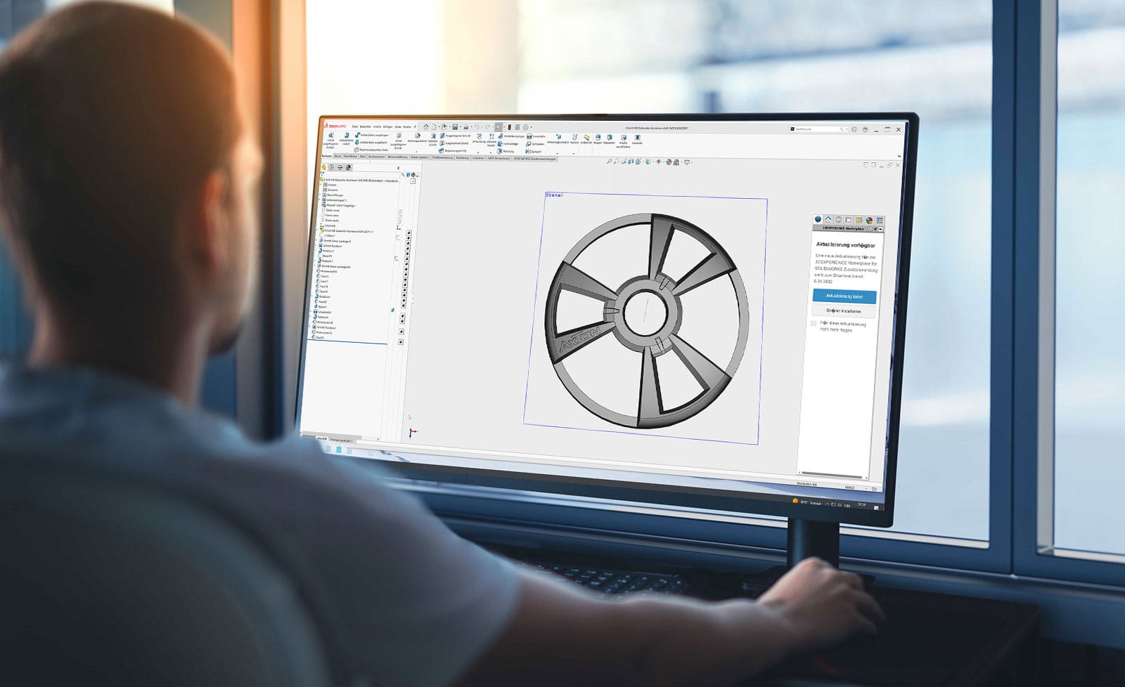Viewport: 1125px width, 687px height.
Task: Open the PropertyManager tab icon
Action: pyautogui.click(x=332, y=167)
